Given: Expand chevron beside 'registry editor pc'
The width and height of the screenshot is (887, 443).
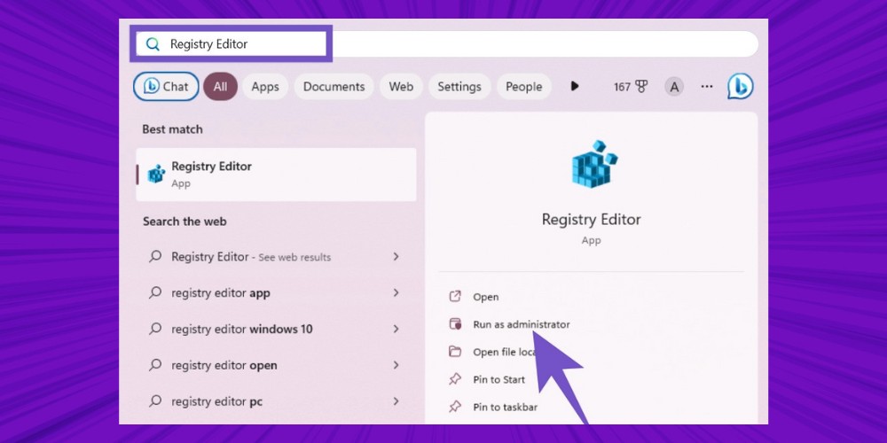Looking at the screenshot, I should coord(396,401).
